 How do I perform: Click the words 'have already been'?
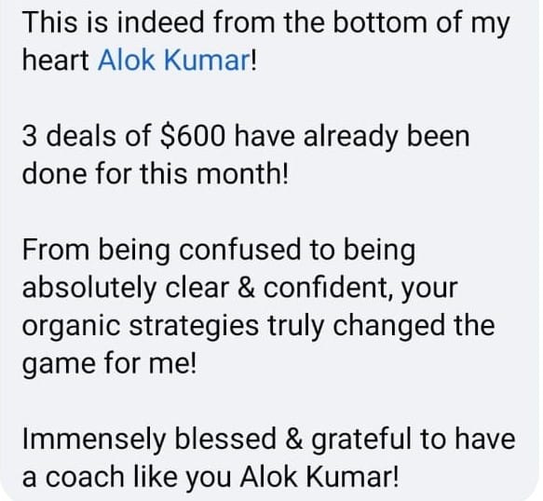tap(352, 136)
